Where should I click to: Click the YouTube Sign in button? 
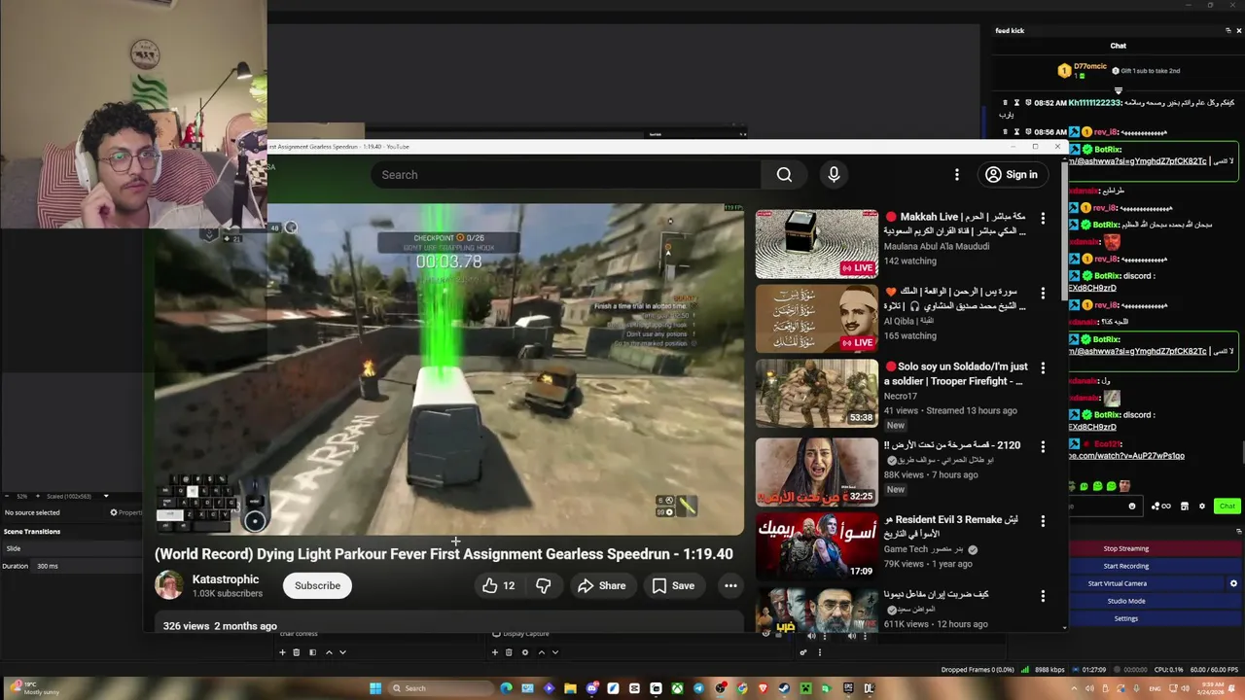tap(1012, 175)
